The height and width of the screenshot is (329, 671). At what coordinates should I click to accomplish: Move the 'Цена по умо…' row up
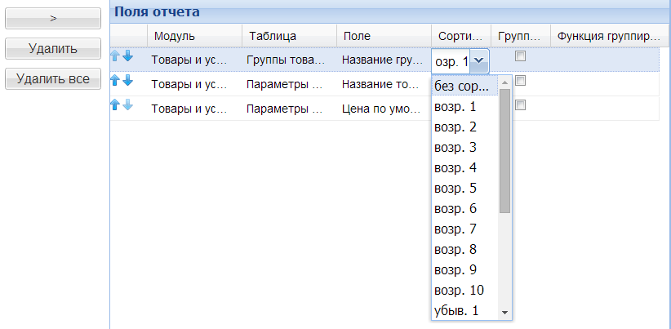(116, 105)
